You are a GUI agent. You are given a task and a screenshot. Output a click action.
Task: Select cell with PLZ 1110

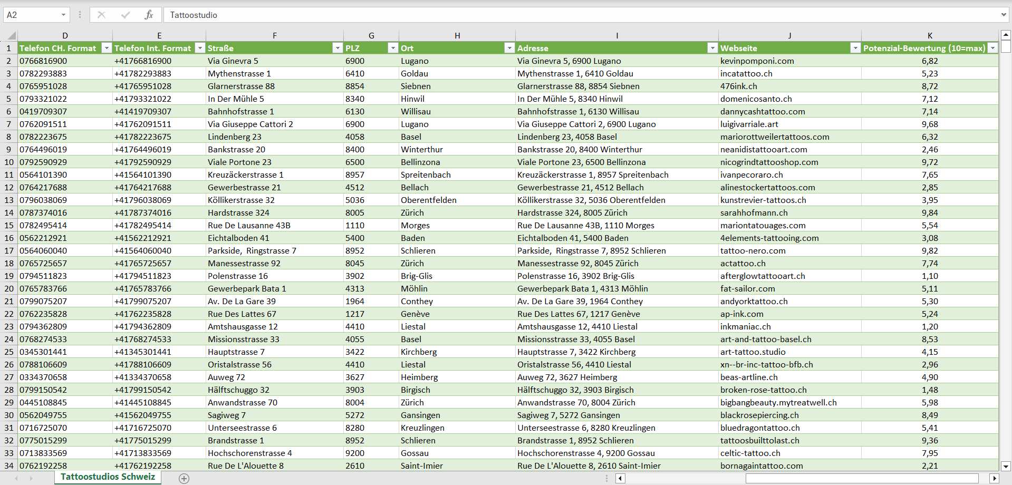[371, 225]
